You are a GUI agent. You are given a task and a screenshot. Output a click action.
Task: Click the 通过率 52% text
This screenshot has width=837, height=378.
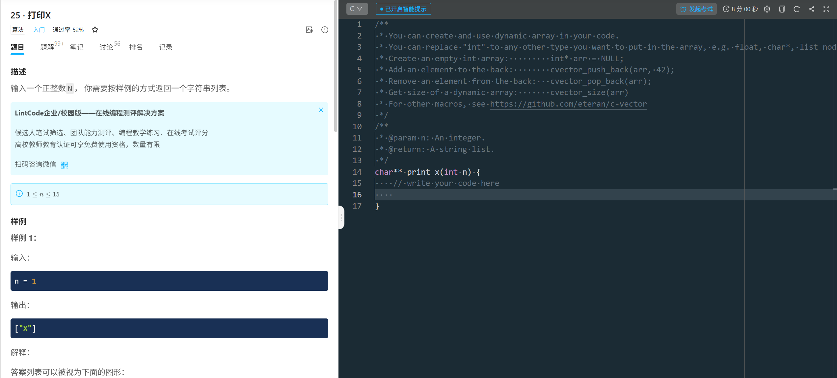(x=68, y=30)
